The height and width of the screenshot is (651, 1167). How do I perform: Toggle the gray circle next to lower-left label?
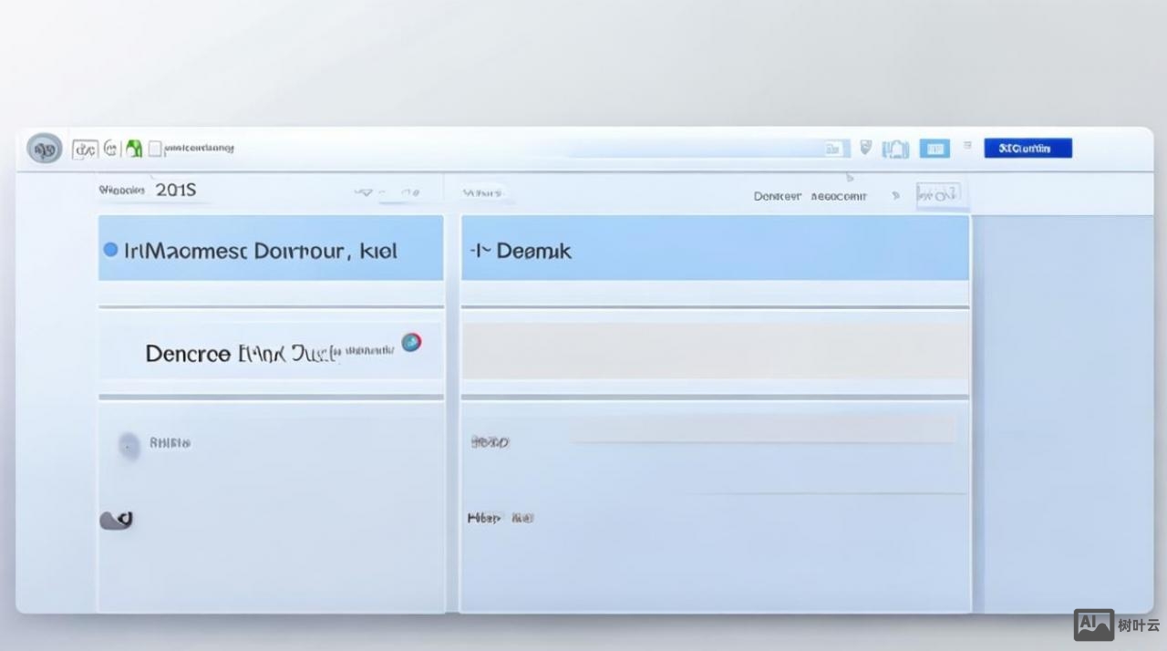click(x=129, y=445)
